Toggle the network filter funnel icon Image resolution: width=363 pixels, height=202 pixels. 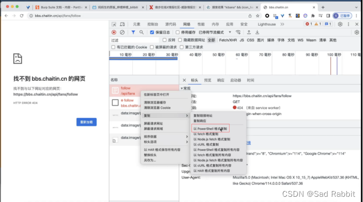[133, 33]
